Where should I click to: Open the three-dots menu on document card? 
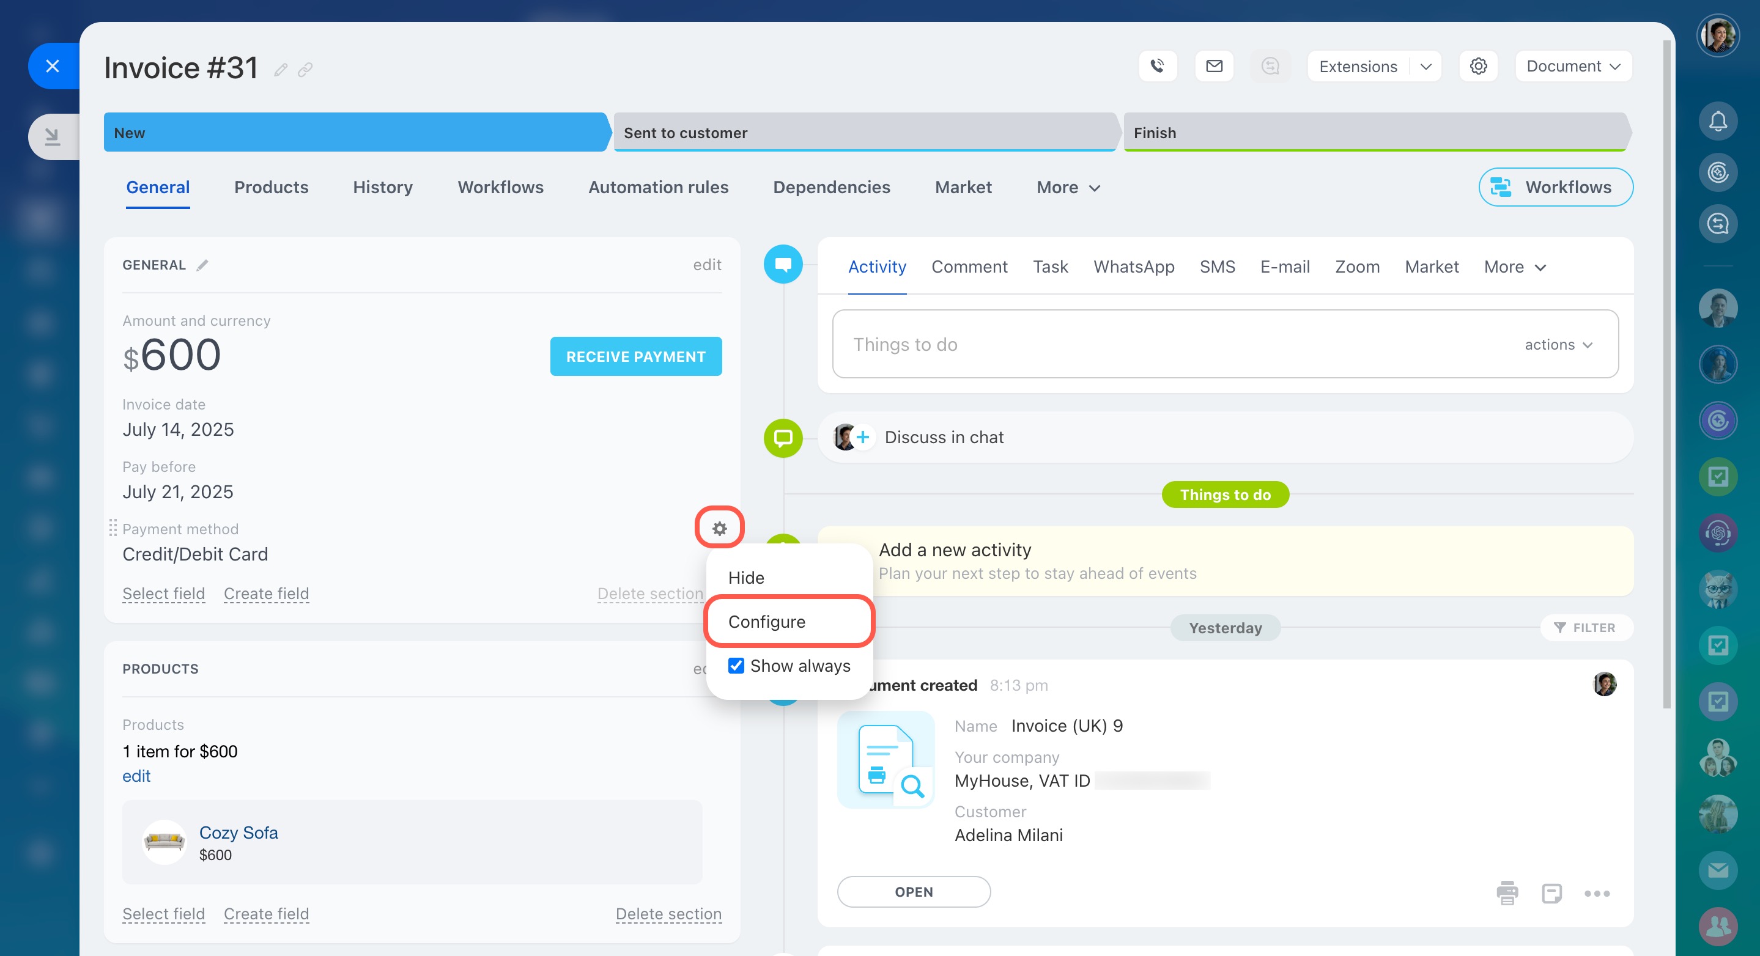click(x=1597, y=893)
